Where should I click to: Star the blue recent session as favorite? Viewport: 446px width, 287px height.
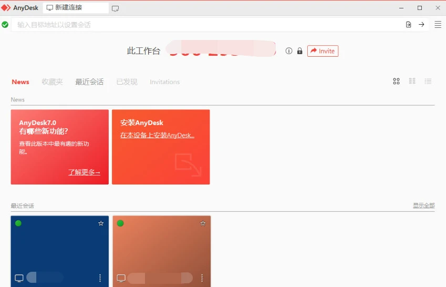(x=101, y=223)
